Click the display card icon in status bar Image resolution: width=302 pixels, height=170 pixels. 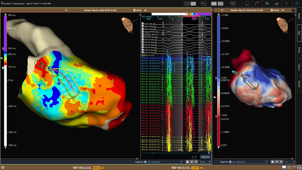289,167
